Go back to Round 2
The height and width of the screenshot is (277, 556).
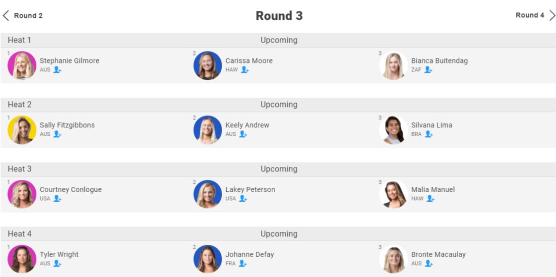click(x=23, y=15)
